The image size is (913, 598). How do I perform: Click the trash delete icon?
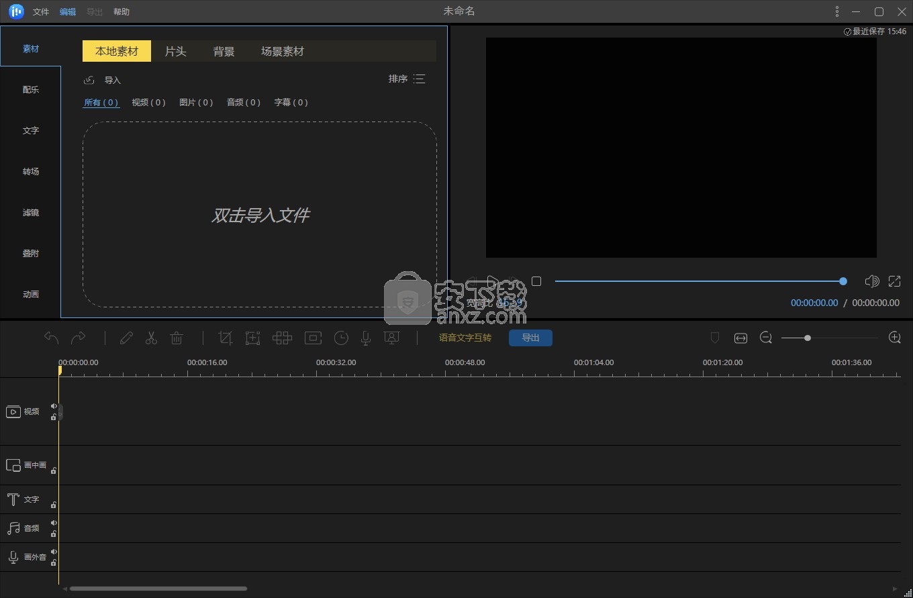click(x=177, y=338)
